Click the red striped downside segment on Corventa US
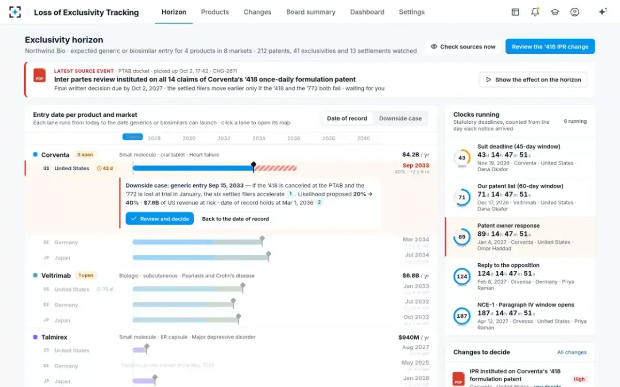The width and height of the screenshot is (620, 387). pos(275,168)
